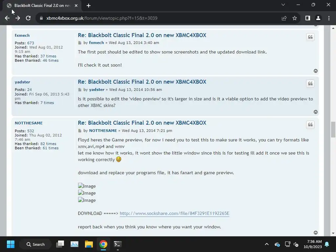Reload the forum page
The height and width of the screenshot is (252, 336).
click(x=28, y=18)
